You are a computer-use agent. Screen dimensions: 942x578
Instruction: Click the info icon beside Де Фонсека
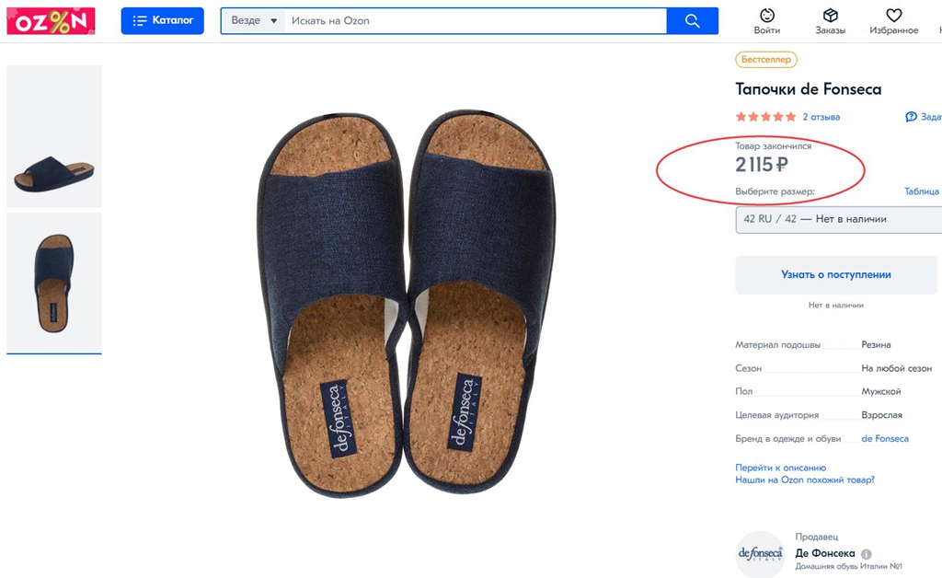866,554
